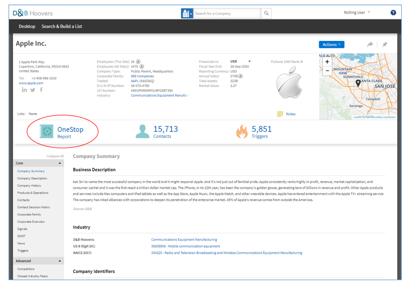Screen dimensions: 406x282
Task: Click the yellow Notes sticky icon
Action: (x=280, y=114)
